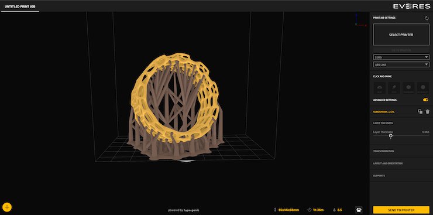Toggle the Advanced Settings switch
This screenshot has width=433, height=215.
(425, 100)
